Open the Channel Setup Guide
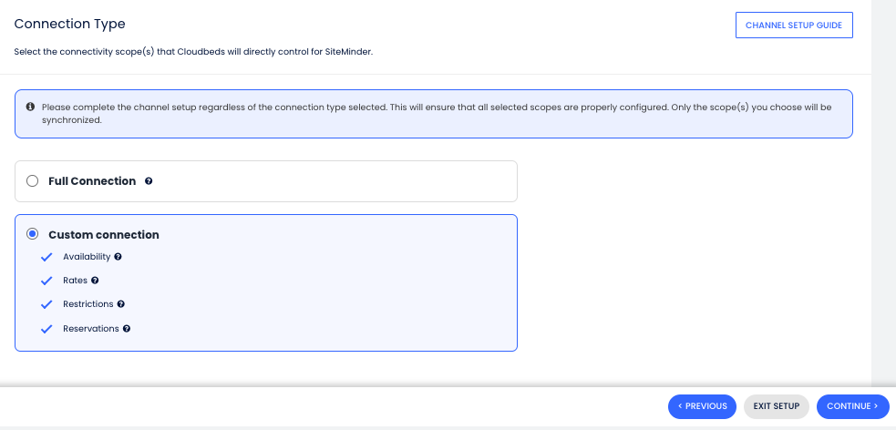Viewport: 896px width, 430px height. (793, 26)
